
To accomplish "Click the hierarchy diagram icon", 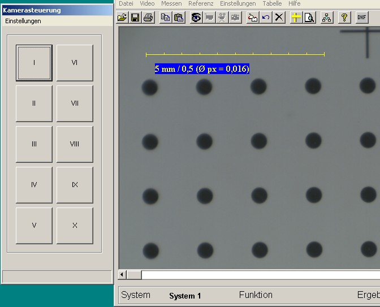I will (x=327, y=18).
